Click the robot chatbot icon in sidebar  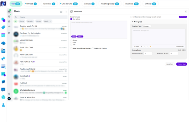point(3,43)
